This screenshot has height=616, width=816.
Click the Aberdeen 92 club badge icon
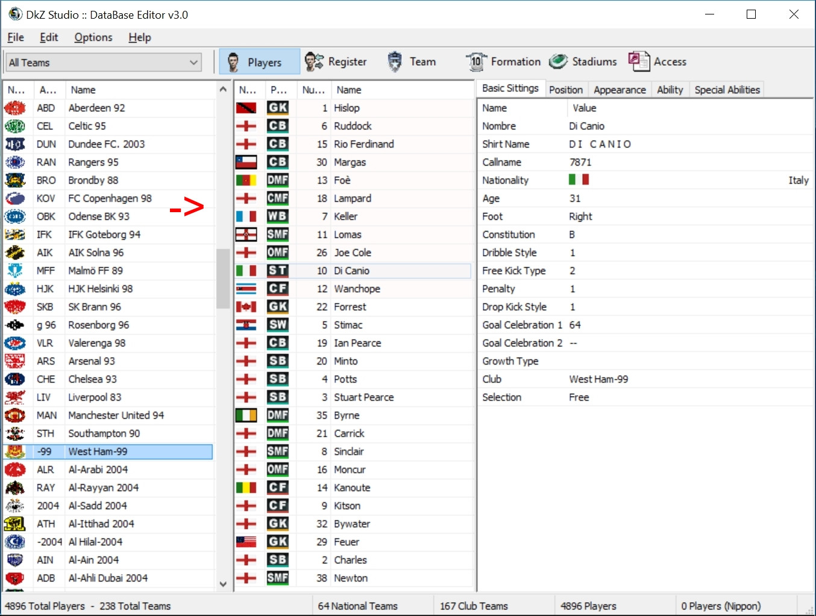[x=15, y=108]
